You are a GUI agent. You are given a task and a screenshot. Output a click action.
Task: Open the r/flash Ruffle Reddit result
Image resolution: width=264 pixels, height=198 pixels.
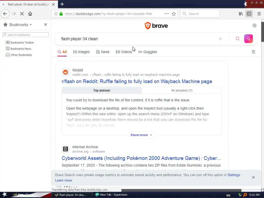click(x=137, y=81)
